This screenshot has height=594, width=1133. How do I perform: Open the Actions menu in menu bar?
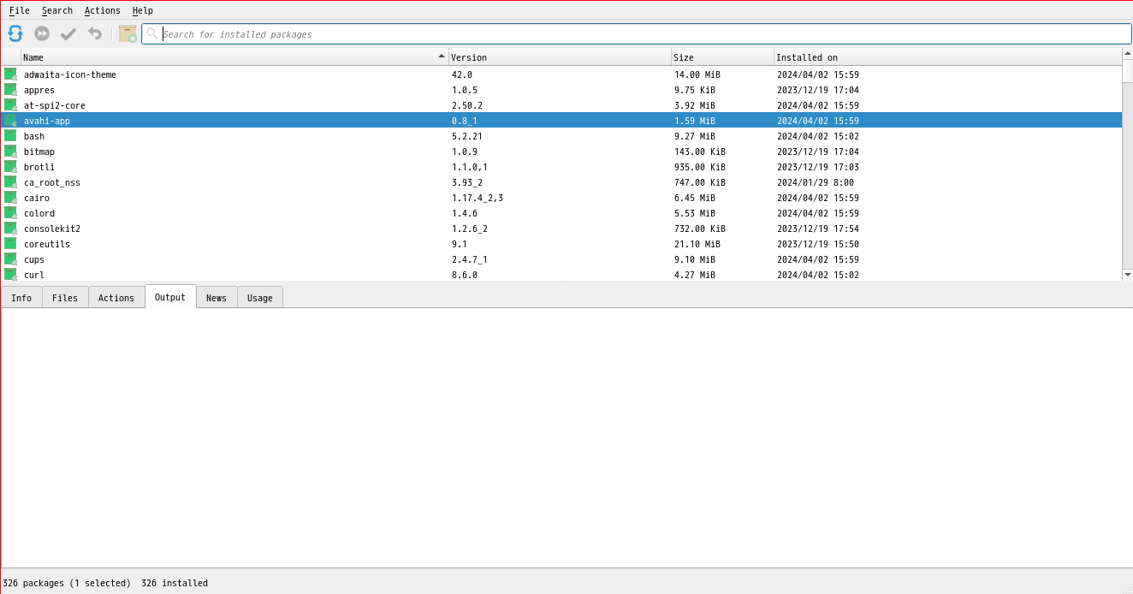103,10
